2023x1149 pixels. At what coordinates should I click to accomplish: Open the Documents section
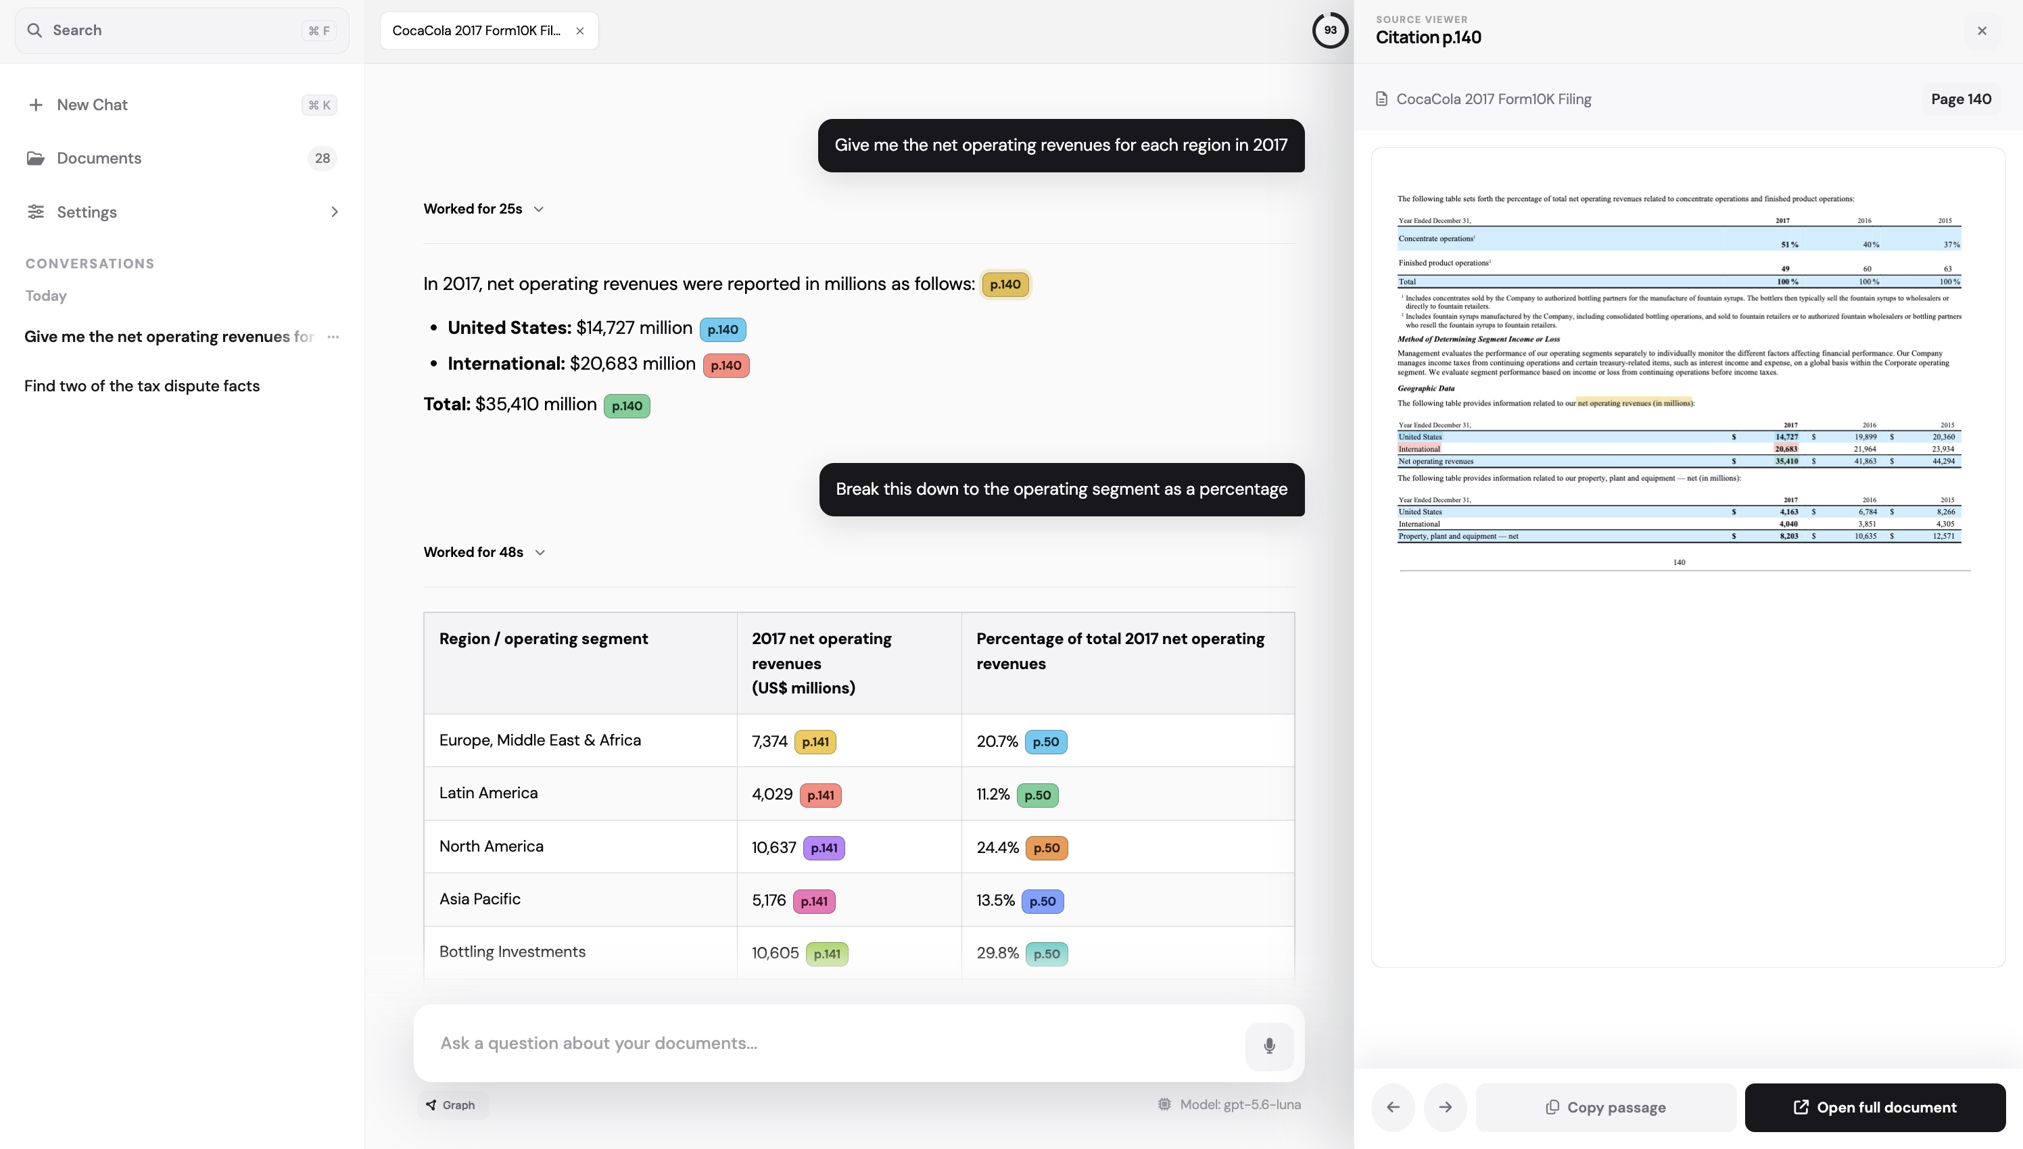183,158
